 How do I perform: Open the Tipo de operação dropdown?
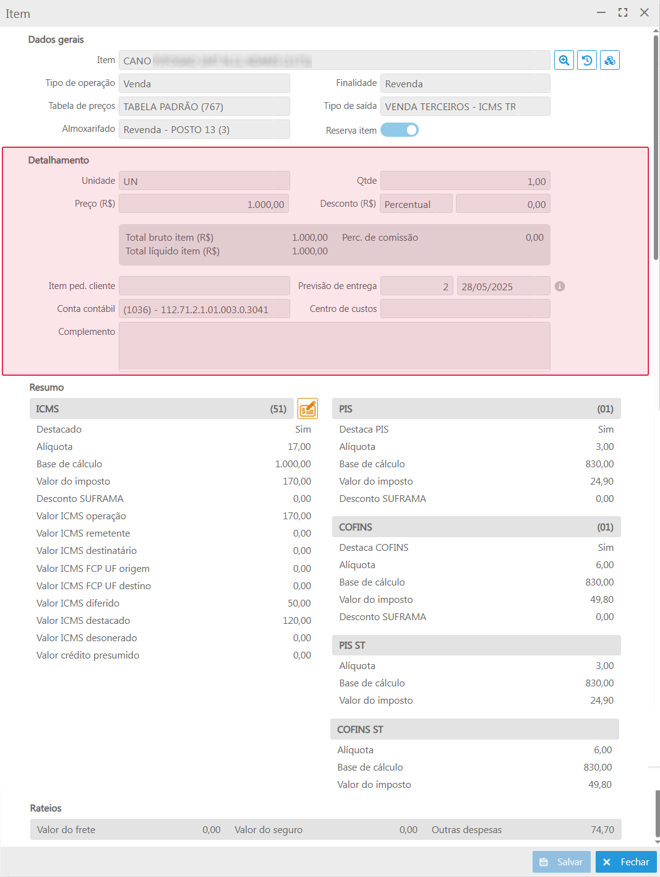pos(204,84)
